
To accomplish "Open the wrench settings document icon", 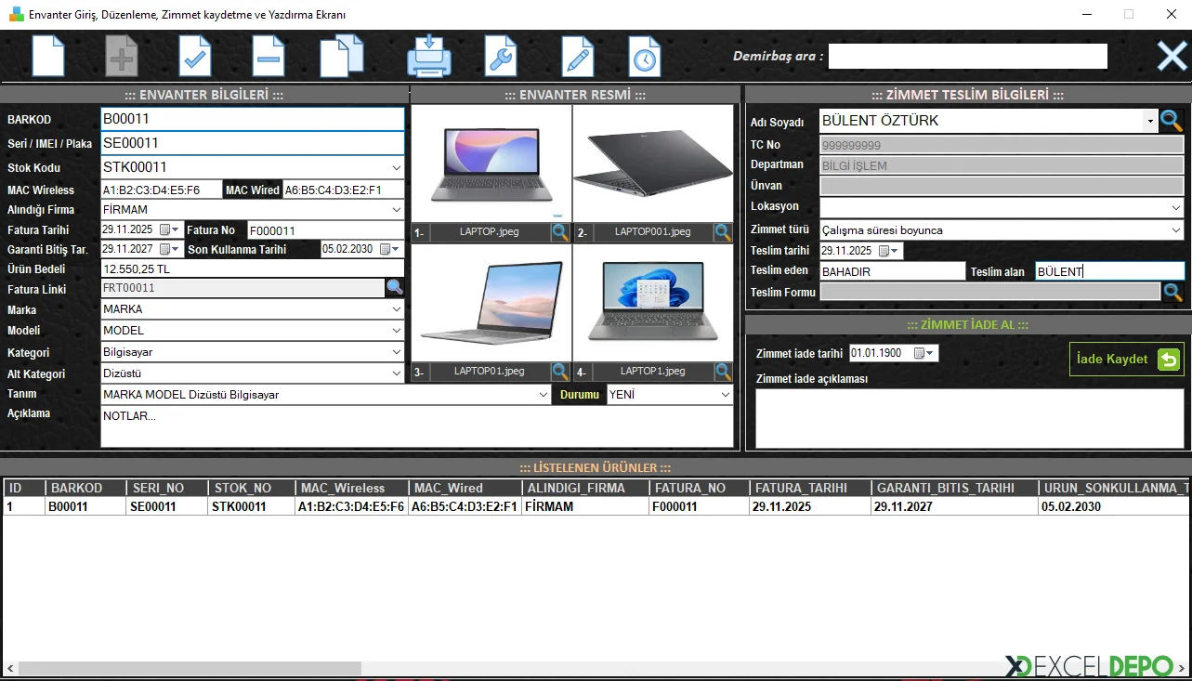I will click(x=500, y=56).
